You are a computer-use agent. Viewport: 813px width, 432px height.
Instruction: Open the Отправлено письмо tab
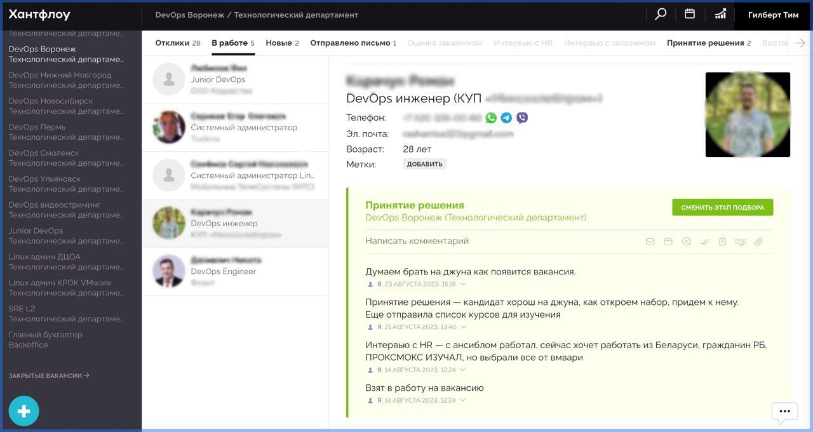pyautogui.click(x=353, y=43)
